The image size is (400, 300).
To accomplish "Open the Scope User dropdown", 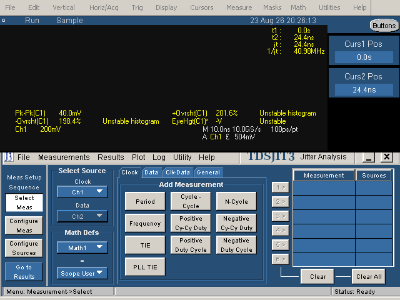I will click(82, 273).
